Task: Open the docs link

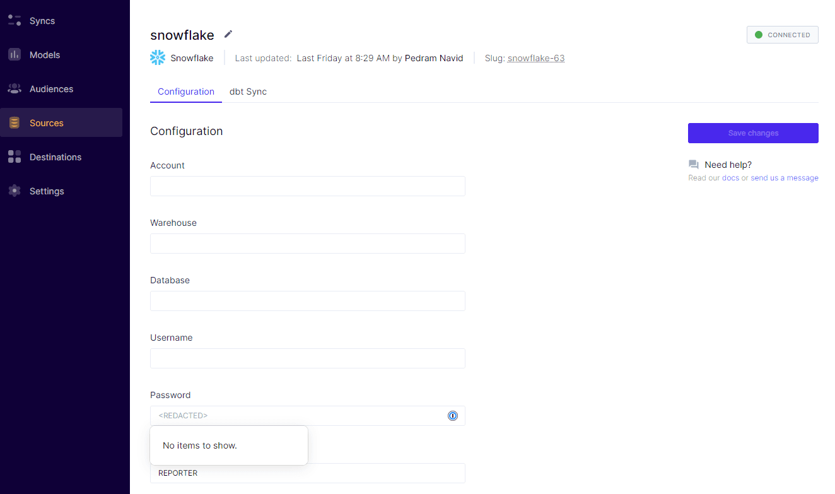Action: [x=730, y=178]
